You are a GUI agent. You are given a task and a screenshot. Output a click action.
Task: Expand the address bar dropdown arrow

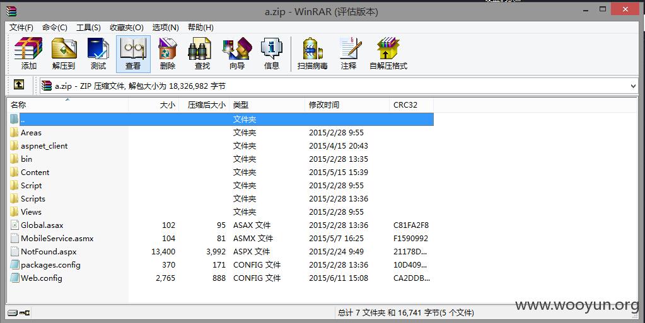pos(633,86)
